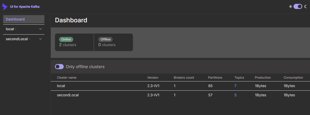The height and width of the screenshot is (115, 310).
Task: Click the 2.3-IV1 version in local row
Action: (x=153, y=86)
